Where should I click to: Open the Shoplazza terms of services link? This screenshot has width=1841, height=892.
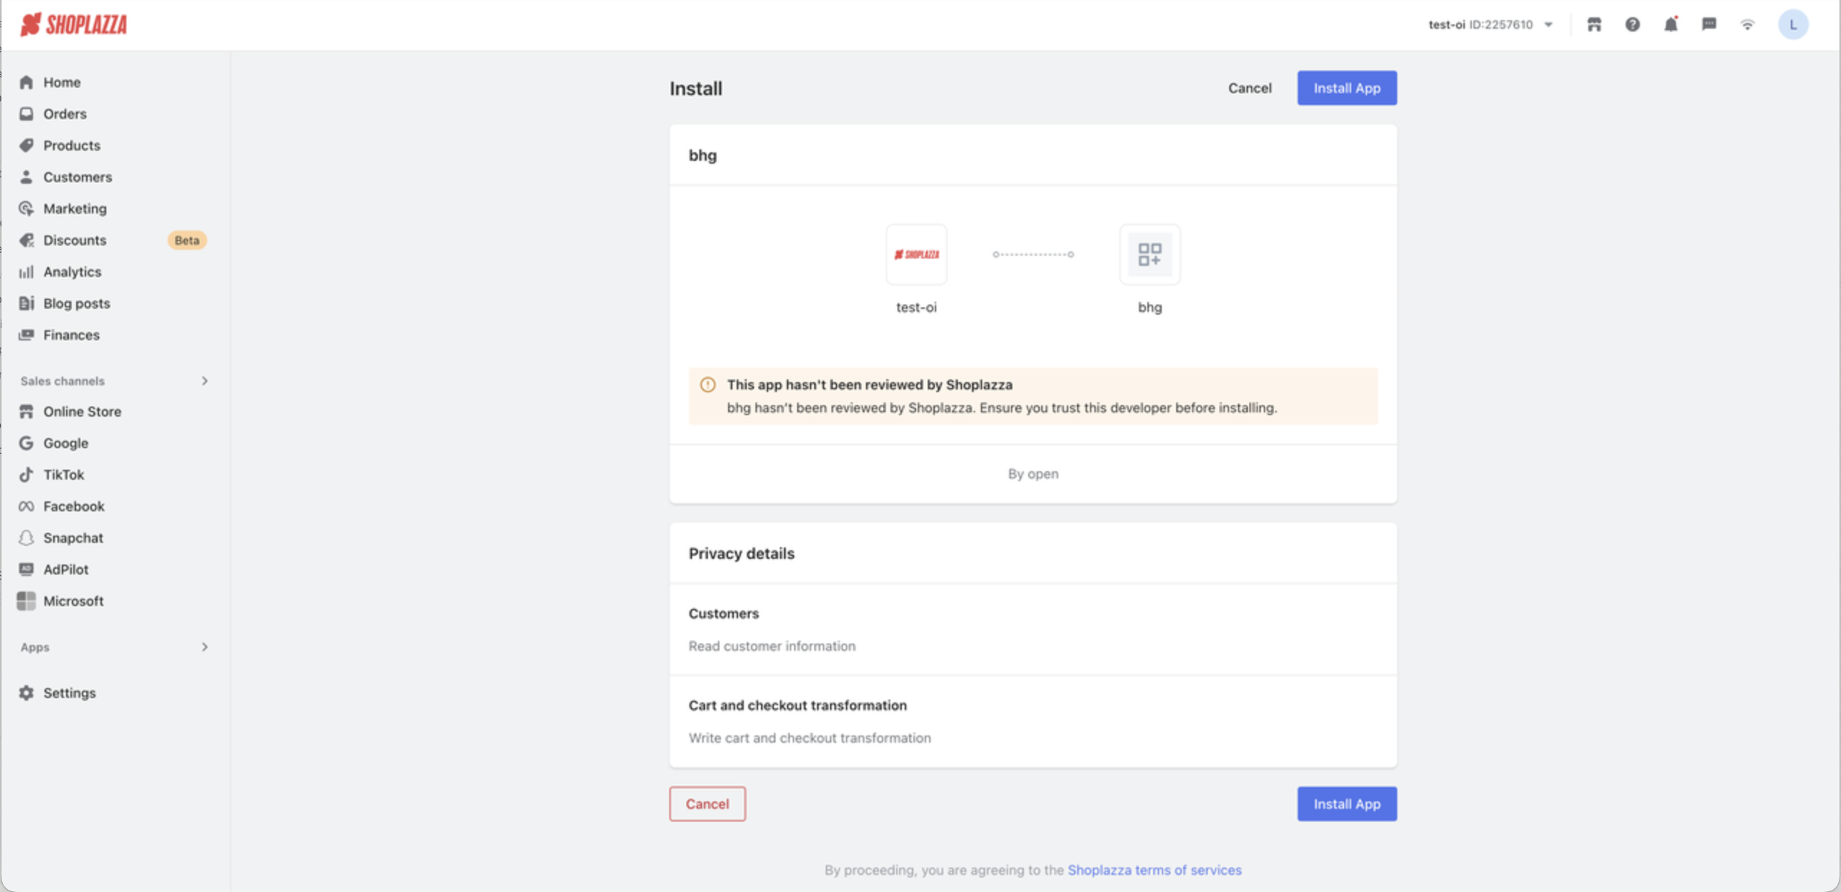tap(1154, 870)
